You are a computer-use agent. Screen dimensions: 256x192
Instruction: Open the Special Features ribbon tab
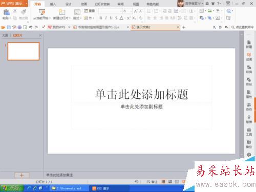coord(153,4)
